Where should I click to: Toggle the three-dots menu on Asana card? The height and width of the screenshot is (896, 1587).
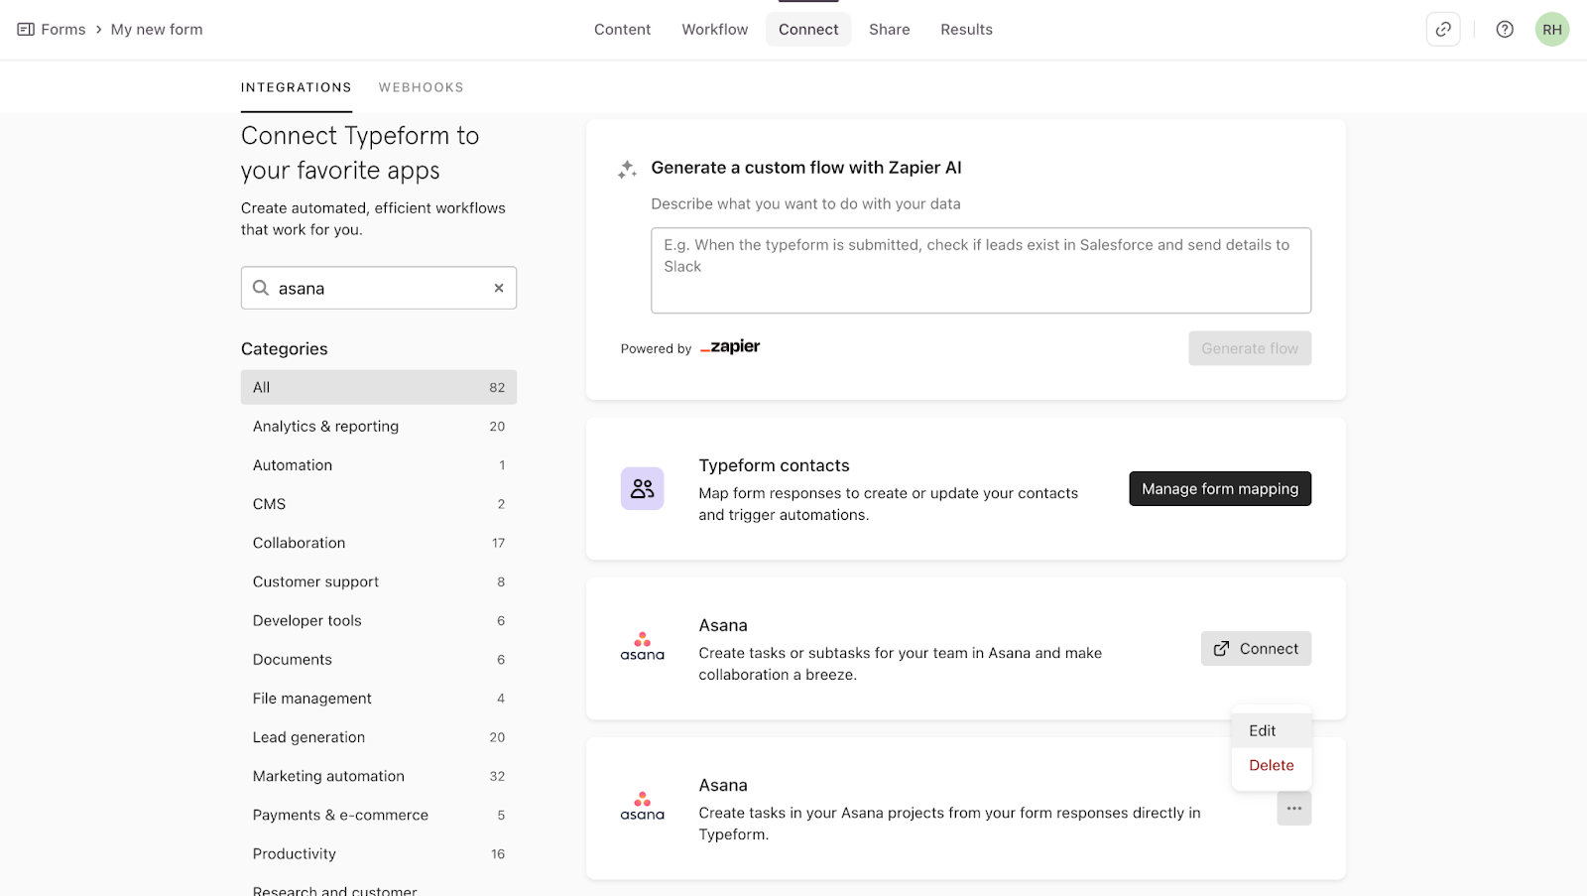(1293, 809)
